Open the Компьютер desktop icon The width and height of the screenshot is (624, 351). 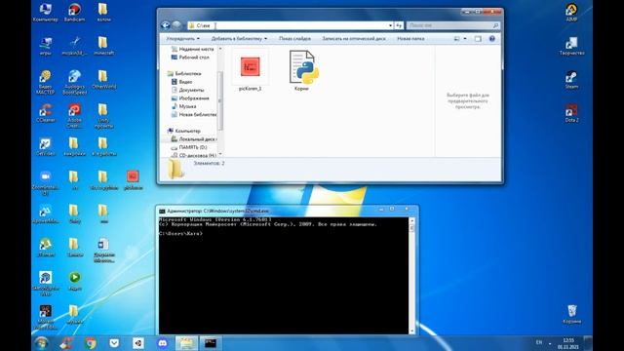[x=46, y=13]
